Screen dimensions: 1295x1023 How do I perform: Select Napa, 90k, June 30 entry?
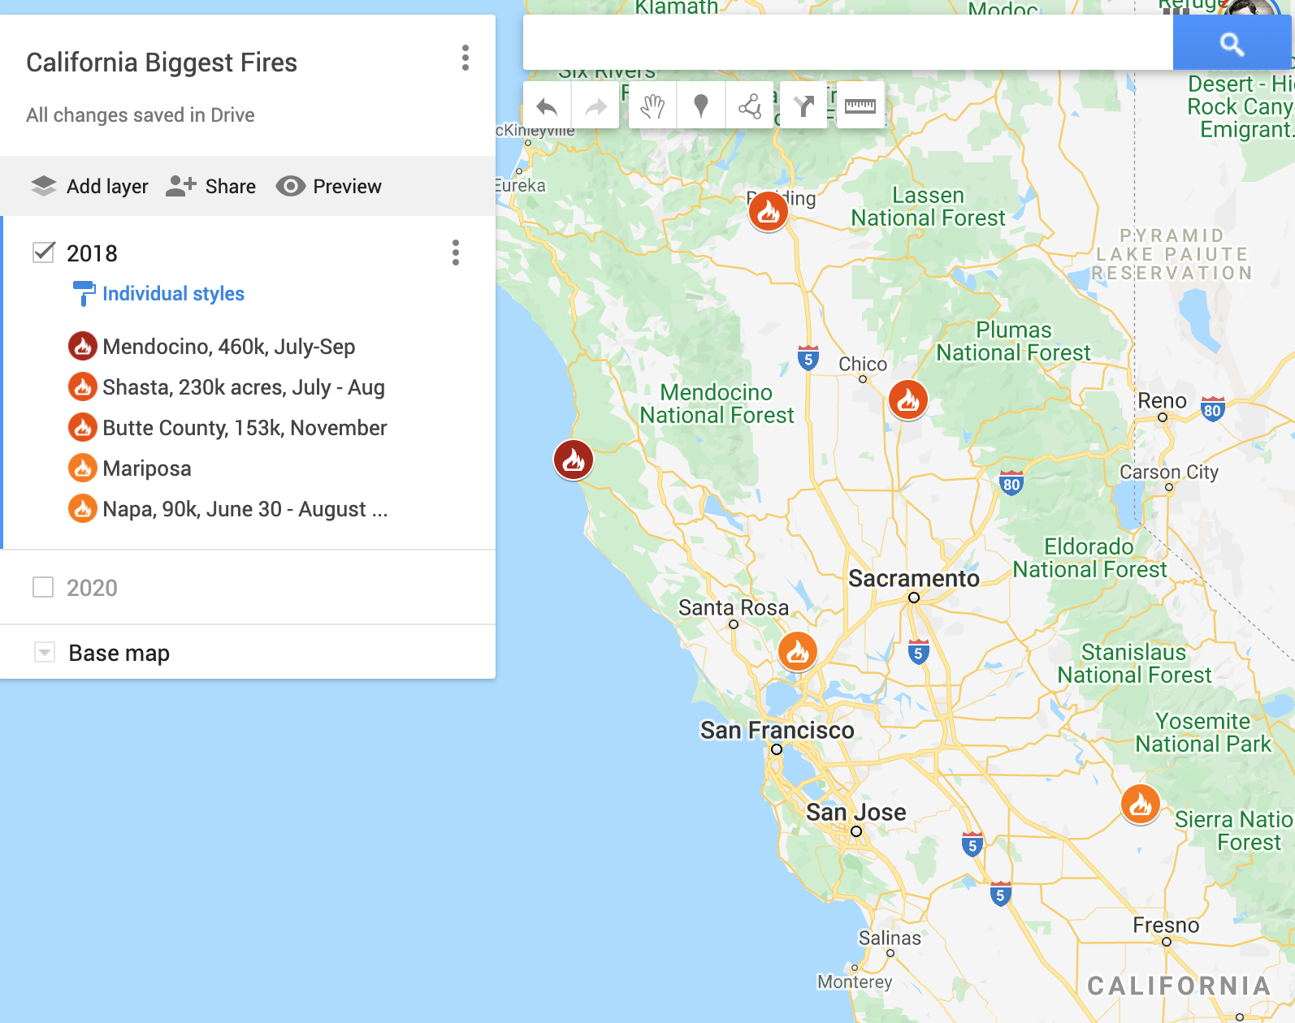[245, 509]
